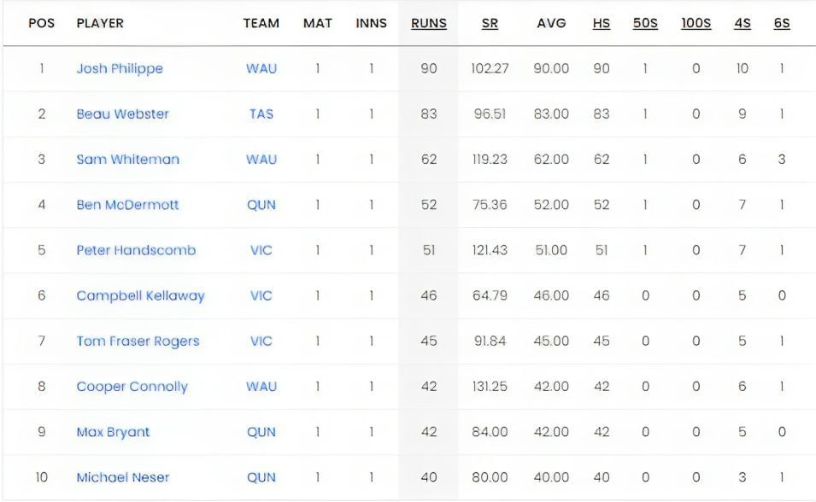This screenshot has height=502, width=816.
Task: Sort by HS column header
Action: (602, 24)
